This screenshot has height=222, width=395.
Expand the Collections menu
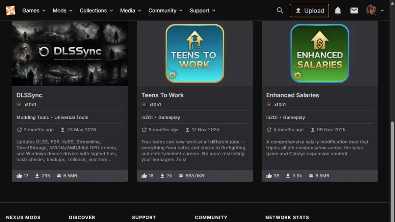tap(96, 10)
